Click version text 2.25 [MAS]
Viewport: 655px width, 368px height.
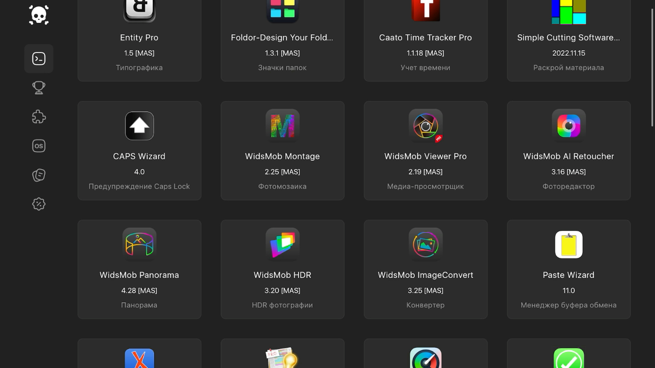coord(282,172)
